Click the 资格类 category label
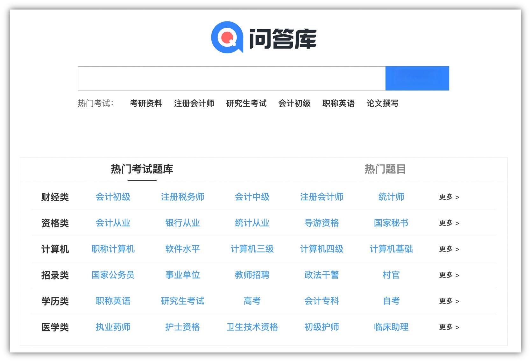 pos(55,223)
